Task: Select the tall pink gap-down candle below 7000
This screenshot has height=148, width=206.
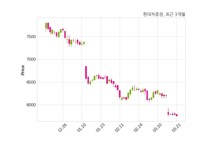Action: [x=86, y=73]
